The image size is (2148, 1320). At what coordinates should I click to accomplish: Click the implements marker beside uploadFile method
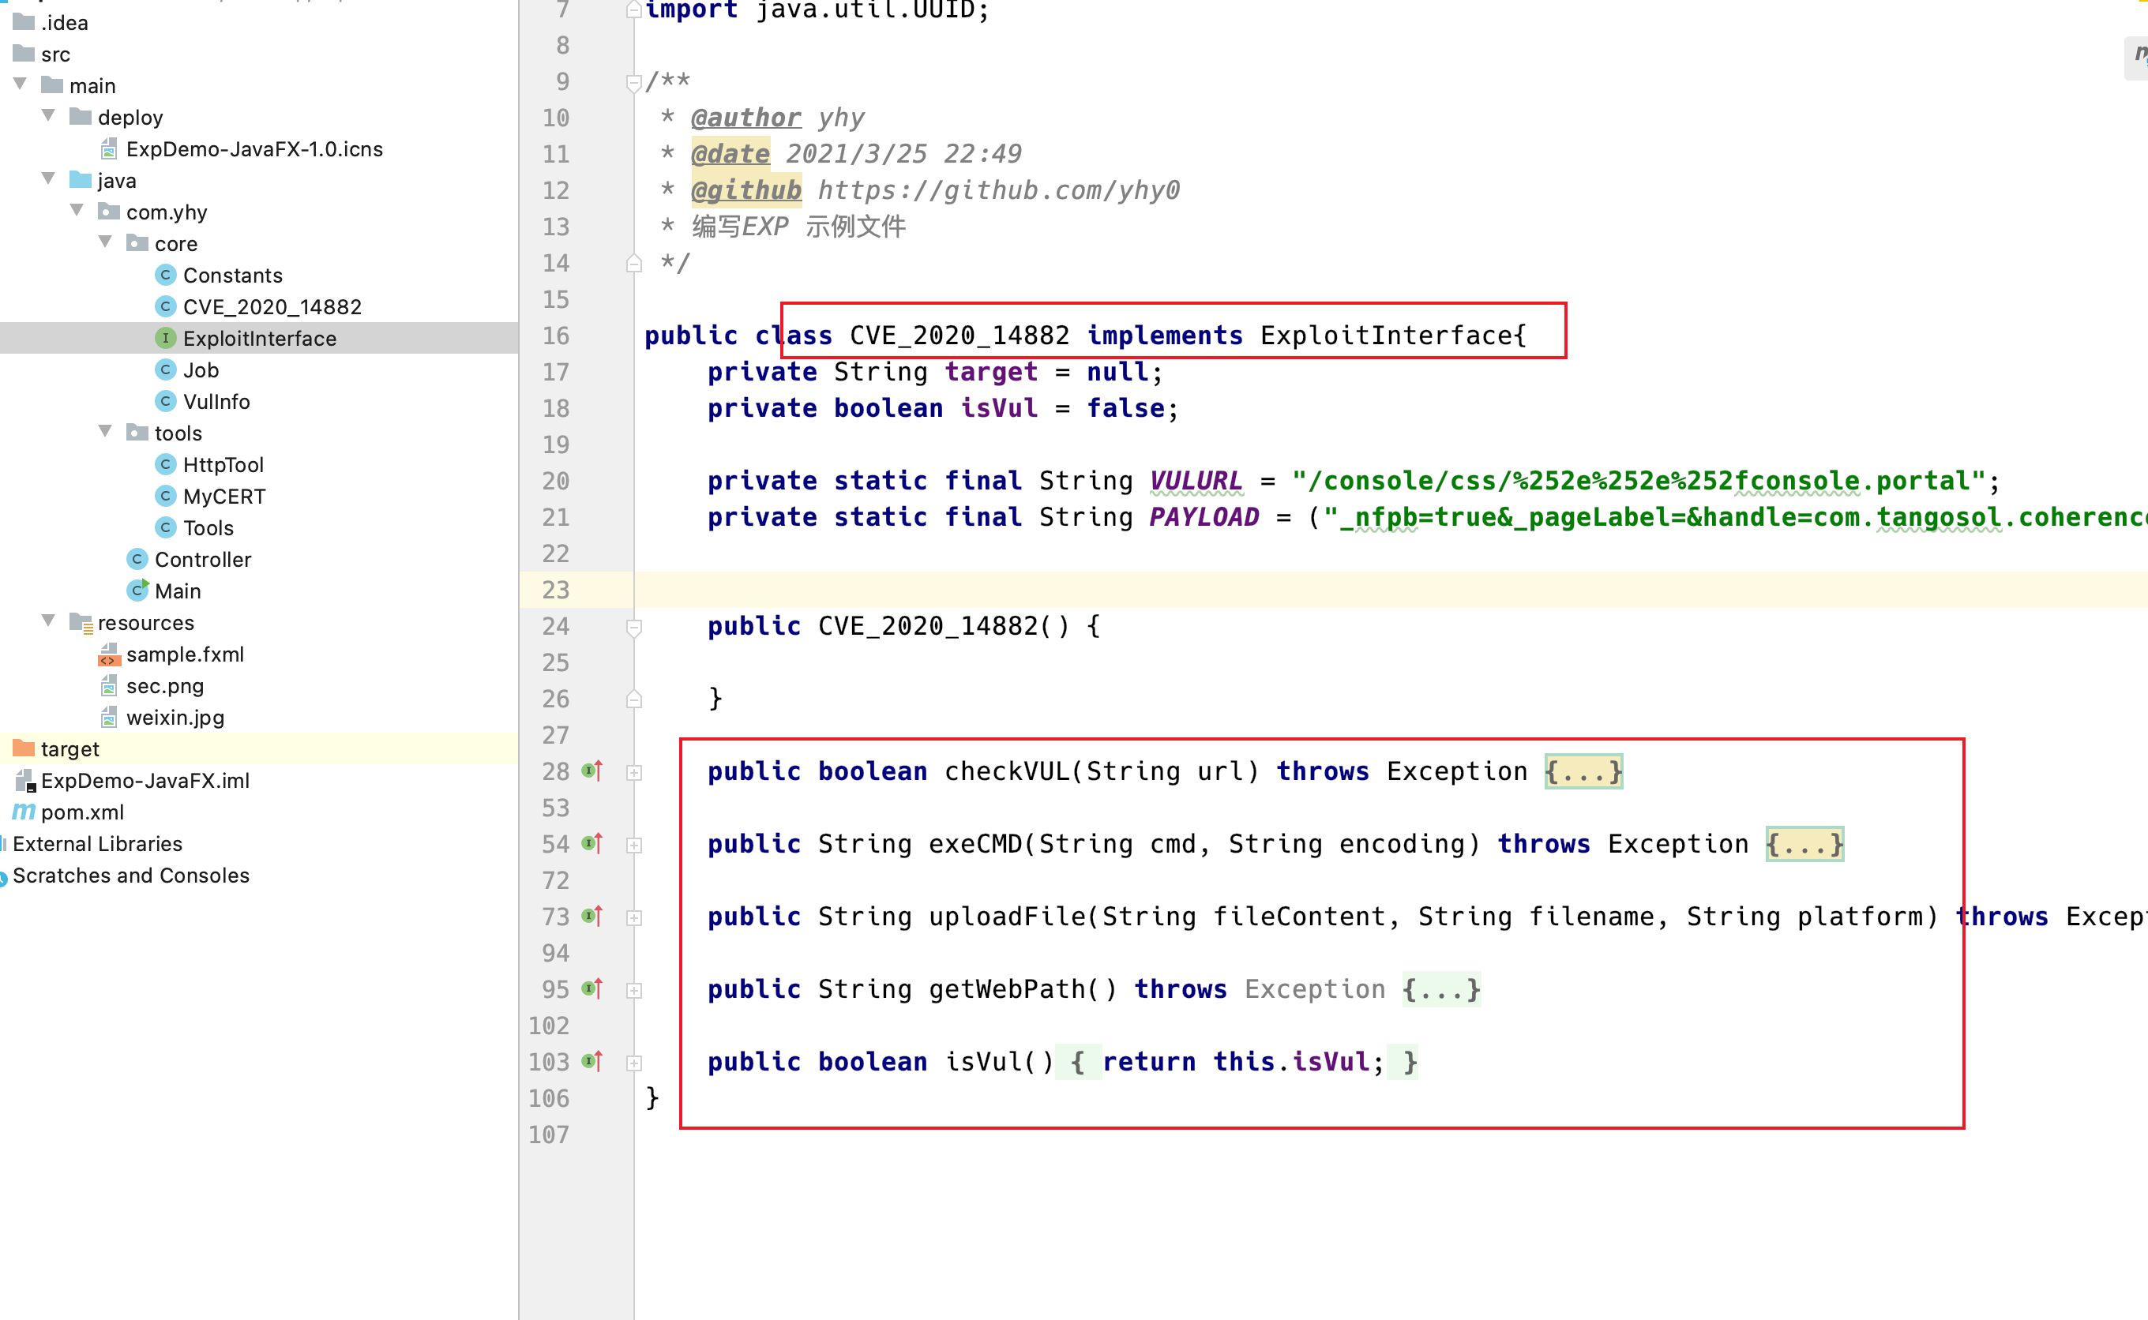pos(593,916)
